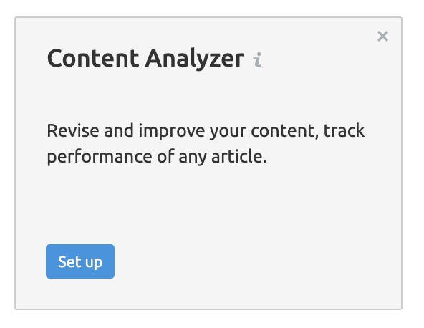Click the 'performance of any article' text line
The image size is (424, 328).
(x=157, y=157)
